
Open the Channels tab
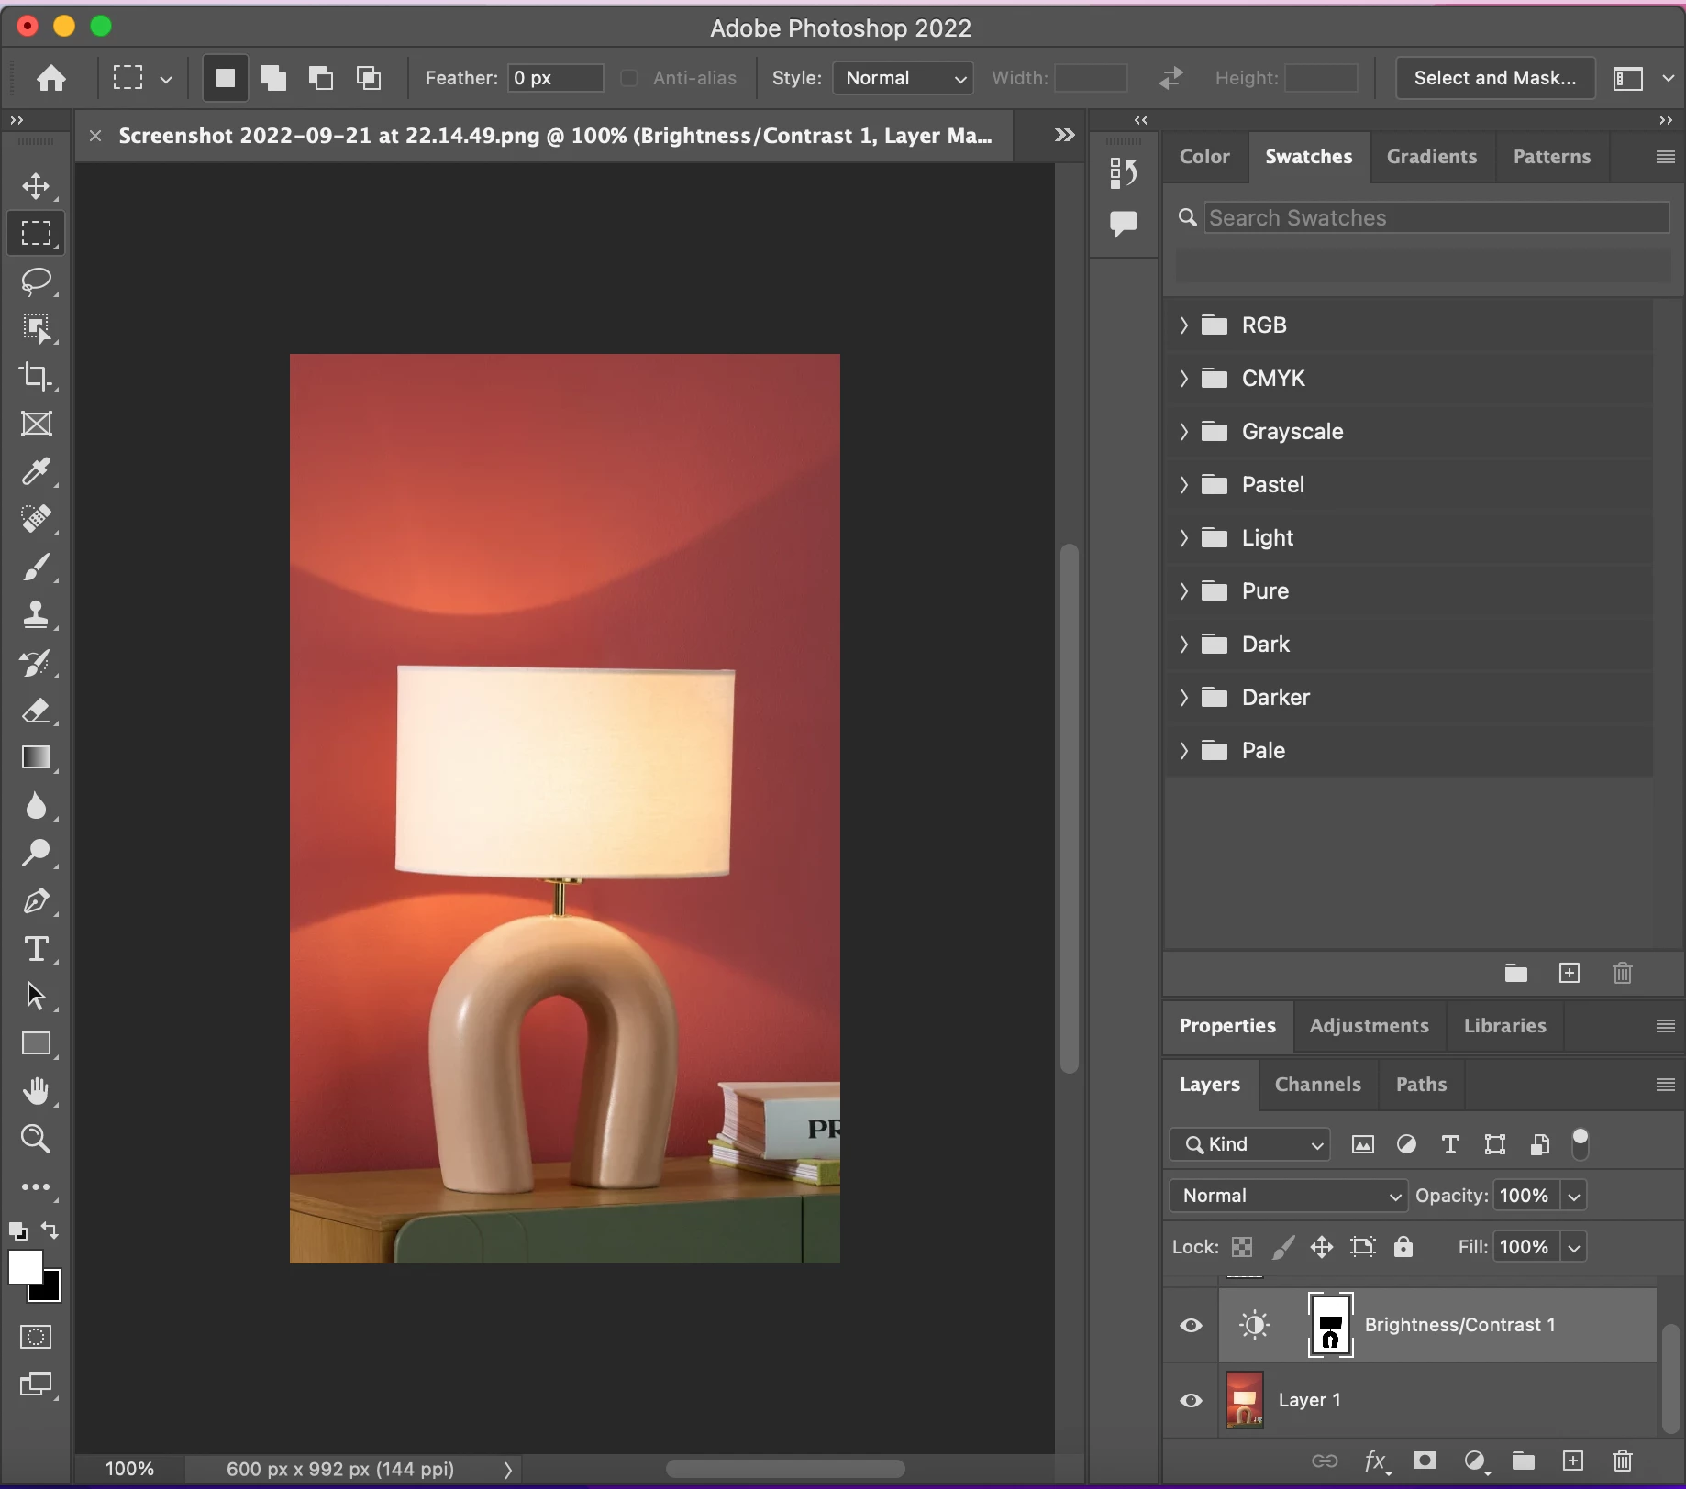tap(1317, 1085)
